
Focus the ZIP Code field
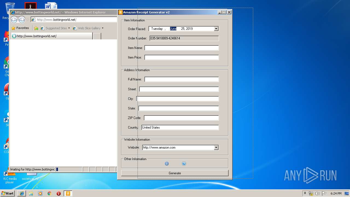(181, 118)
